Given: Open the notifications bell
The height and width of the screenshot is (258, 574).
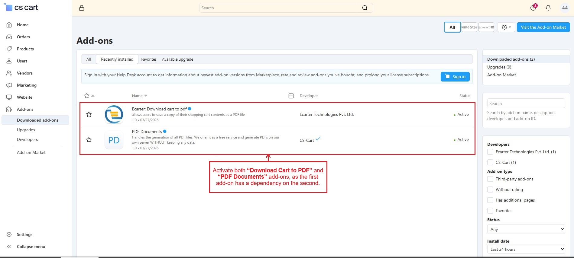Looking at the screenshot, I should (548, 8).
